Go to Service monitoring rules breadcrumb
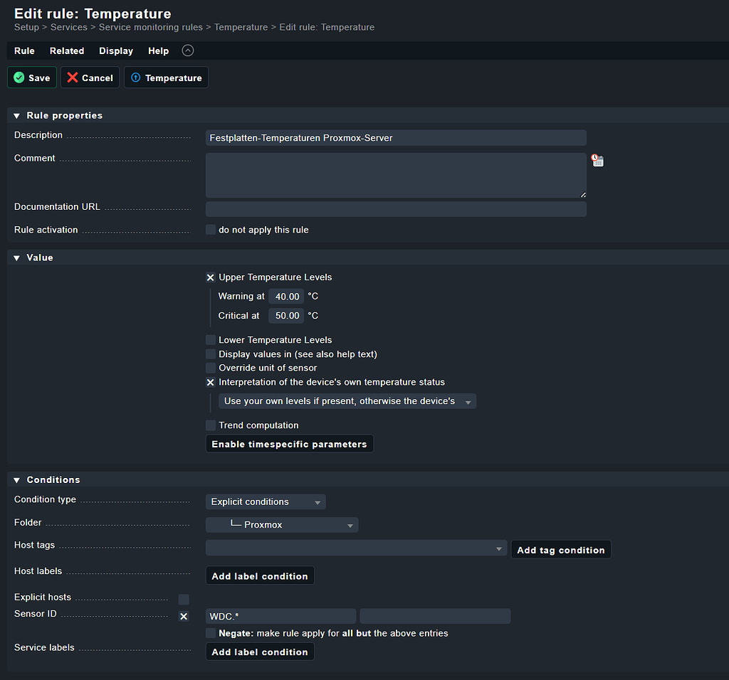Screen dimensions: 729x680 151,27
